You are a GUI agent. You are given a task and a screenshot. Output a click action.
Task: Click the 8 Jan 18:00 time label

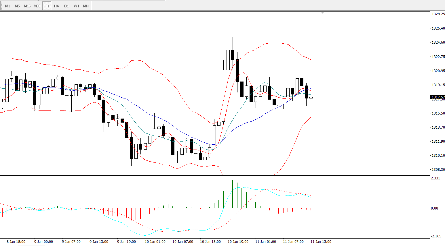tap(16, 242)
